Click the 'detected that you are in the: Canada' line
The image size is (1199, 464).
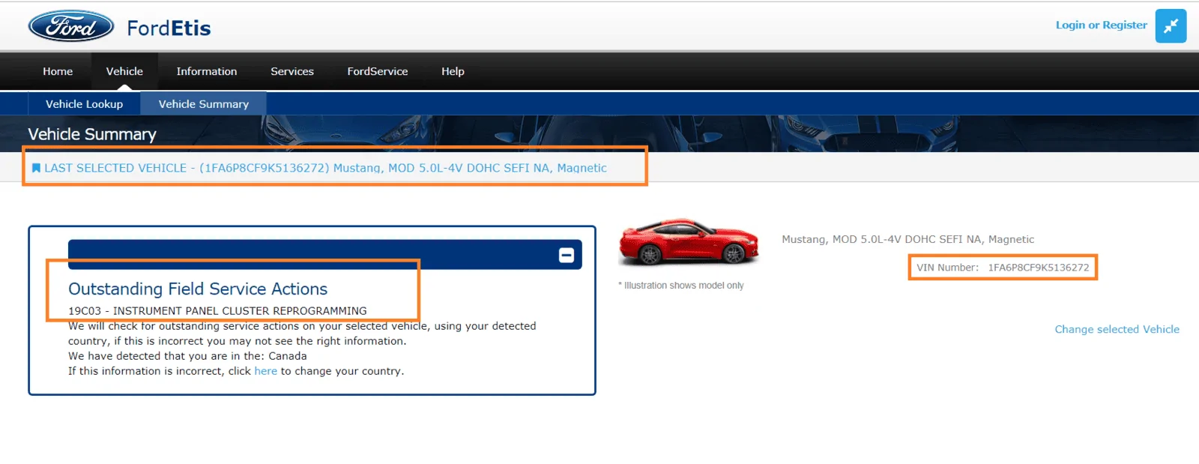click(x=187, y=356)
